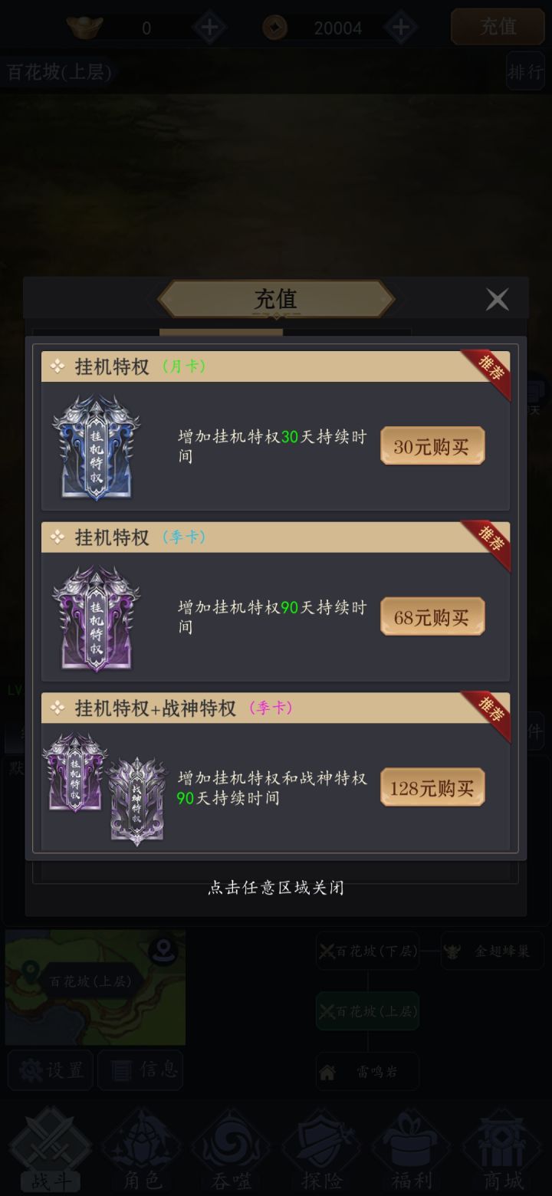Tap the blue 挂机特权 monthly card emblem

coord(96,447)
